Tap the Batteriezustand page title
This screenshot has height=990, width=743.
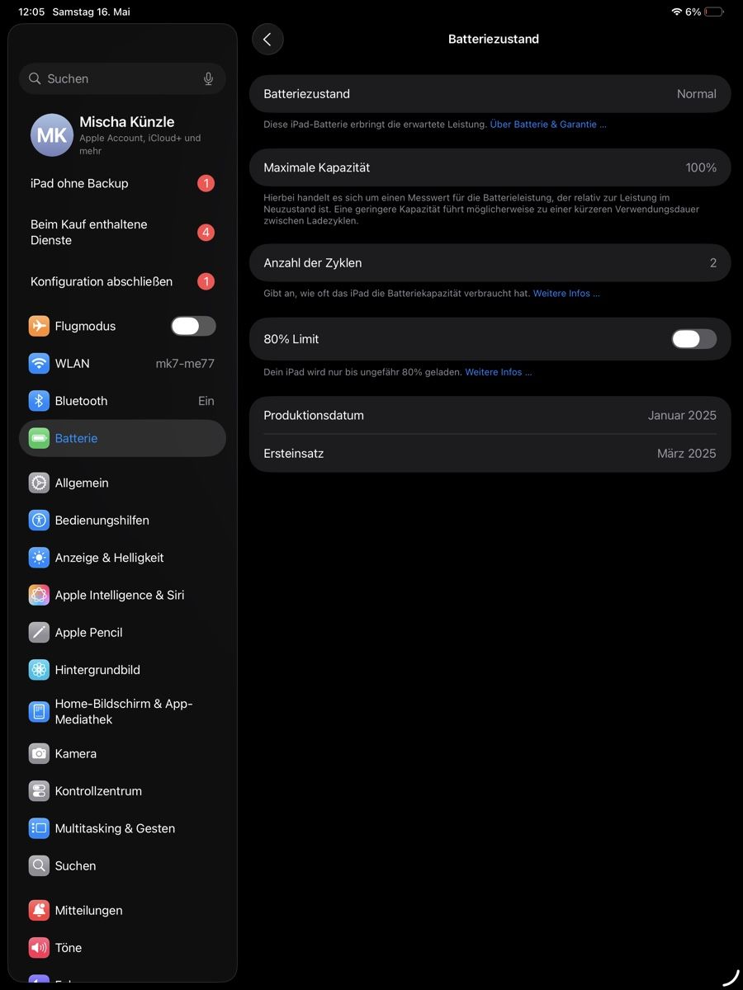494,39
